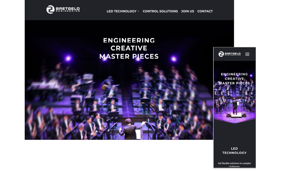The image size is (285, 171).
Task: Click the conductor in the mobile hero image
Action: coord(235,106)
